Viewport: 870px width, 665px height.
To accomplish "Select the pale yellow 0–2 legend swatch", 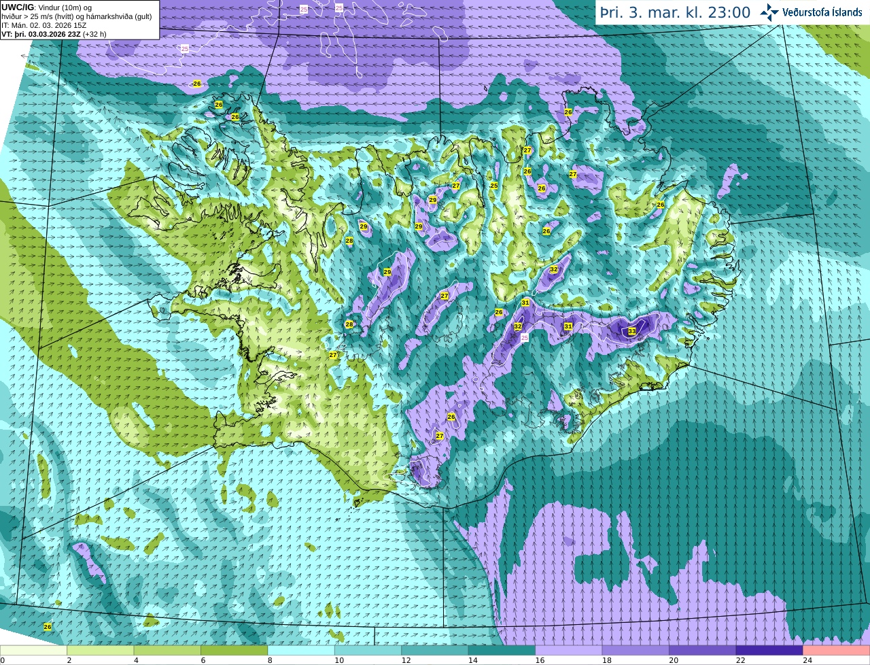I will [33, 650].
